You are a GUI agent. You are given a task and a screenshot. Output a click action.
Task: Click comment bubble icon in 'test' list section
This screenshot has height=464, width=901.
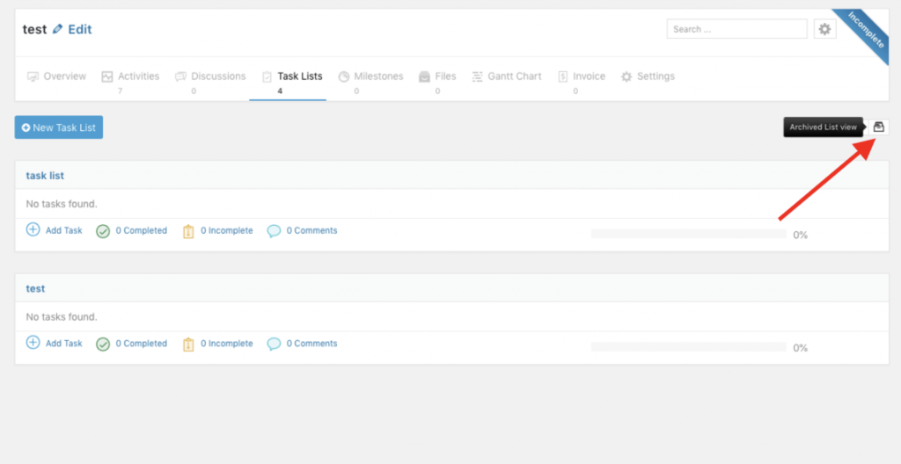click(275, 344)
